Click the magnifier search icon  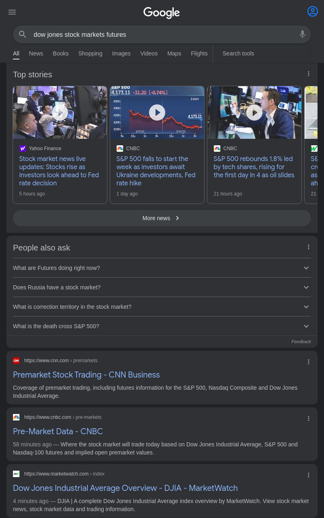(x=23, y=34)
